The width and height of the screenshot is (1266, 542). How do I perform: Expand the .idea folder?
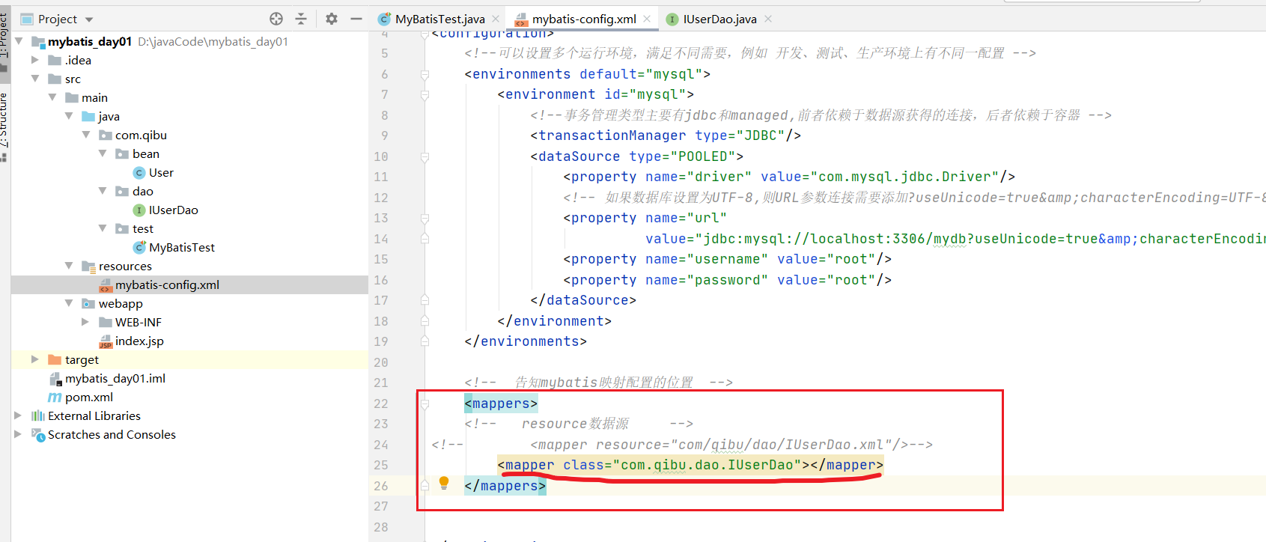(35, 60)
